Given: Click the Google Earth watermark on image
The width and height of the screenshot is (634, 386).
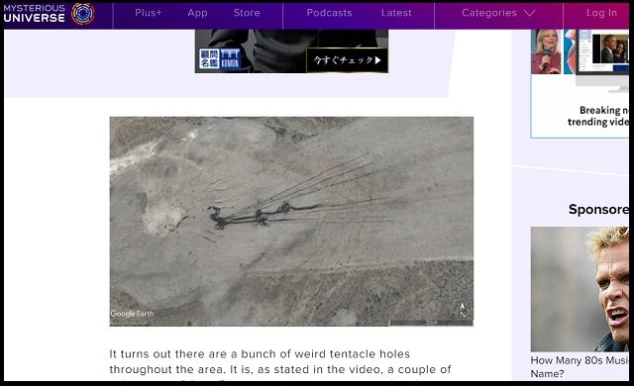Looking at the screenshot, I should point(132,314).
